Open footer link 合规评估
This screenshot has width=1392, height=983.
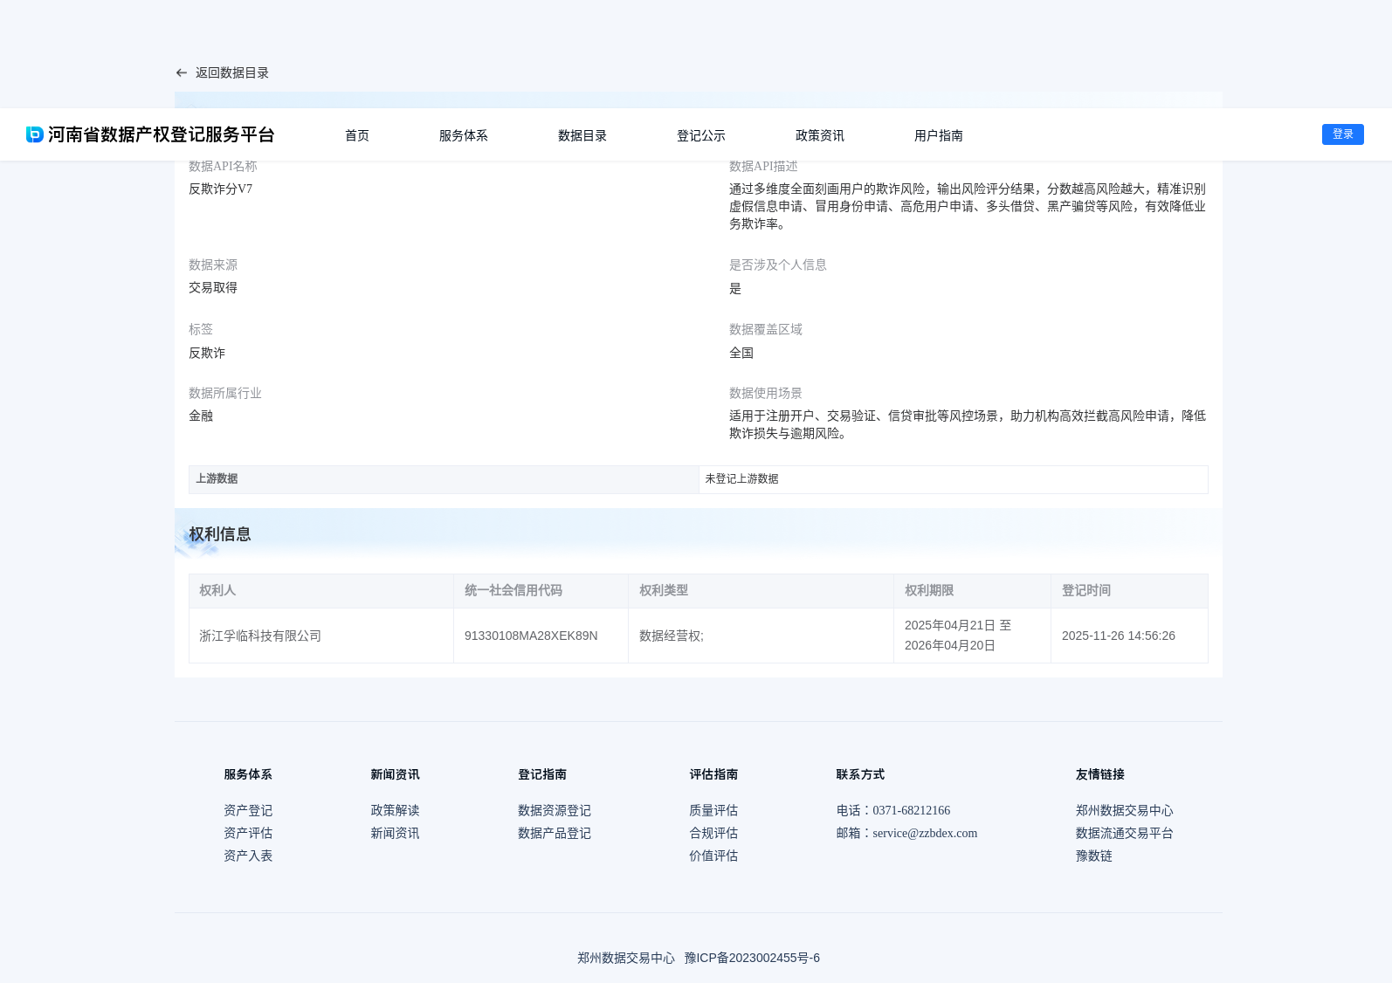713,834
